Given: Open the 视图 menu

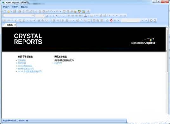Looking at the screenshot, I should pyautogui.click(x=15, y=7).
